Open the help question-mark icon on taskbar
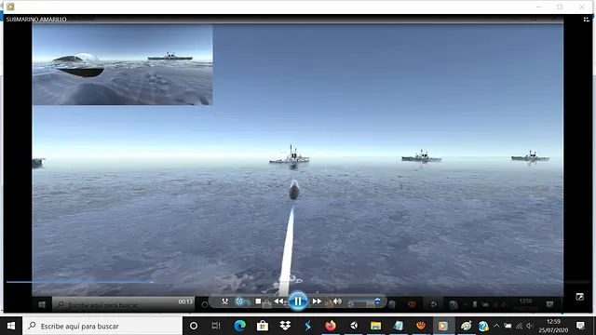Screen dimensions: 596x335 (483, 326)
